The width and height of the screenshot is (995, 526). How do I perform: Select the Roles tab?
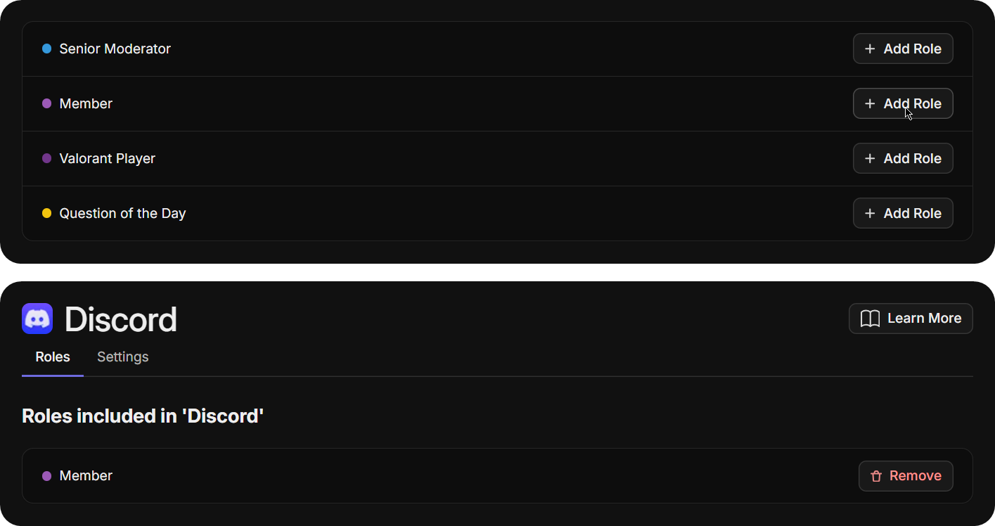tap(52, 357)
